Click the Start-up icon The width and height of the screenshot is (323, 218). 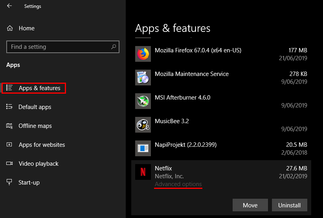tap(9, 182)
